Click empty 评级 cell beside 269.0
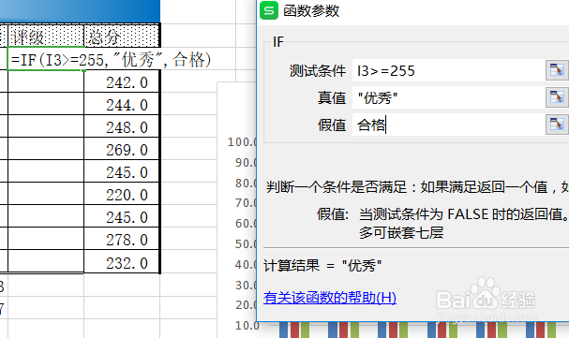This screenshot has width=569, height=338. [46, 149]
